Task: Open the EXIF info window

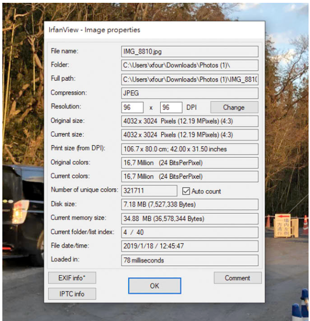Action: 72,278
